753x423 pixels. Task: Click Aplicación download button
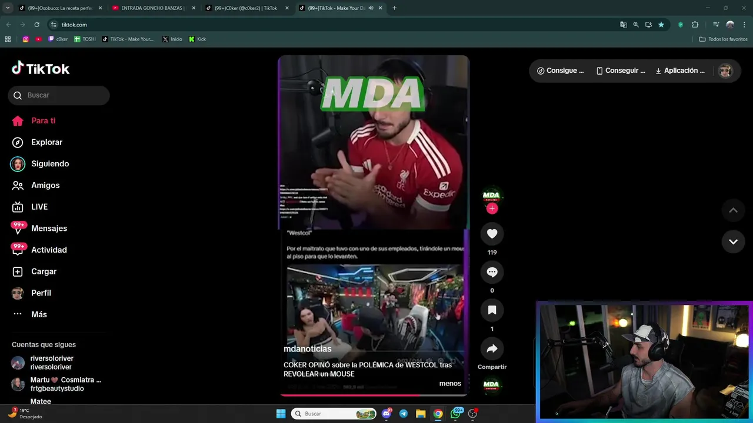coord(680,70)
